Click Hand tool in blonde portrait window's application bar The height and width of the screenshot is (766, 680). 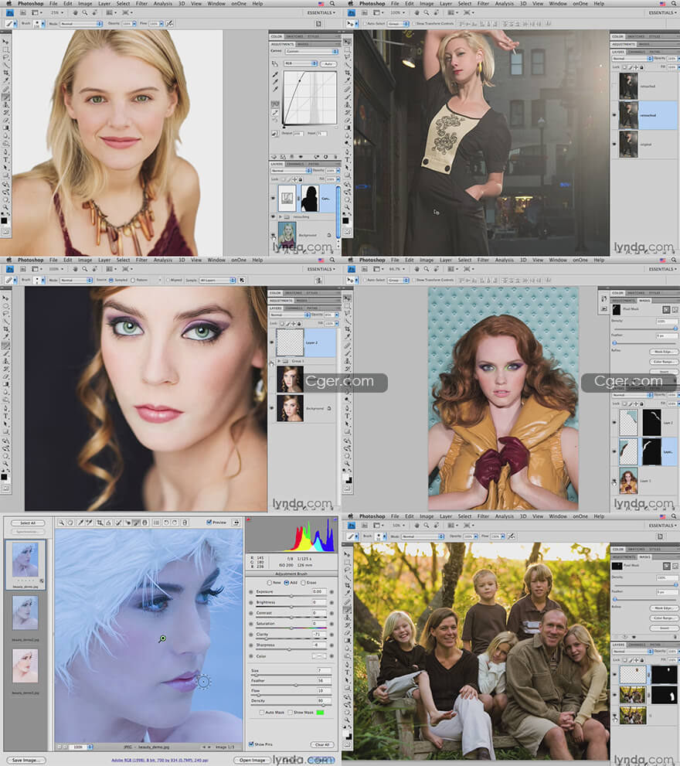point(75,12)
